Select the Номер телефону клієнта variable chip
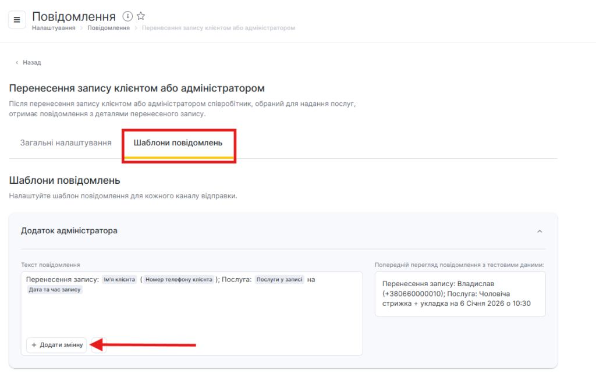Image resolution: width=596 pixels, height=374 pixels. pyautogui.click(x=179, y=280)
